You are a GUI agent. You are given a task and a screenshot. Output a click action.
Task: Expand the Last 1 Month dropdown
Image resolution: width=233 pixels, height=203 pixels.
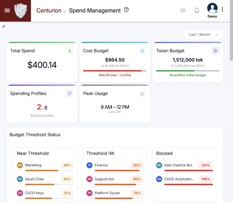coord(203,34)
